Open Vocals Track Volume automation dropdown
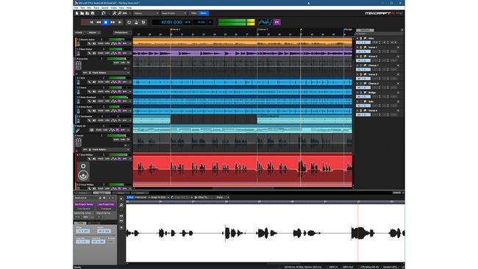Screen dimensions: 478x269 [109, 150]
